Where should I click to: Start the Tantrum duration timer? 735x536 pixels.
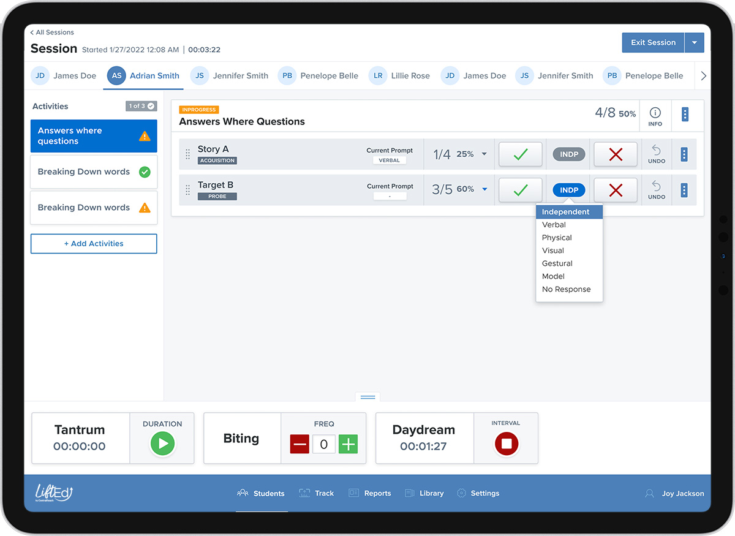(162, 444)
